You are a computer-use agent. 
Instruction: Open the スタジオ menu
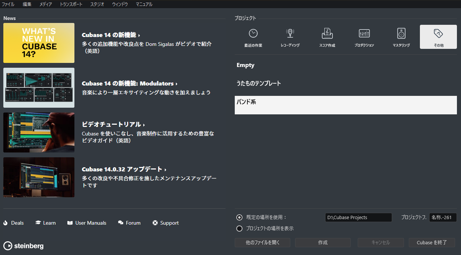pyautogui.click(x=97, y=4)
